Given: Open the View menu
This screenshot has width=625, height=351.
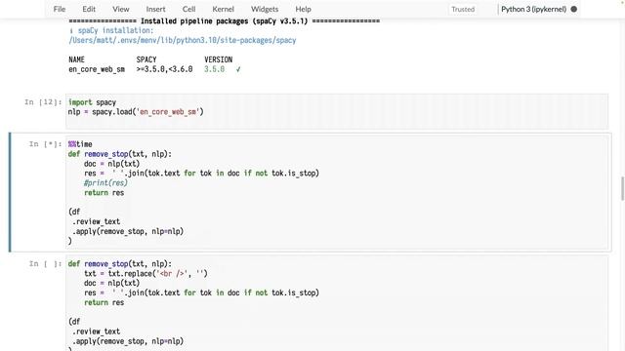Looking at the screenshot, I should tap(120, 9).
